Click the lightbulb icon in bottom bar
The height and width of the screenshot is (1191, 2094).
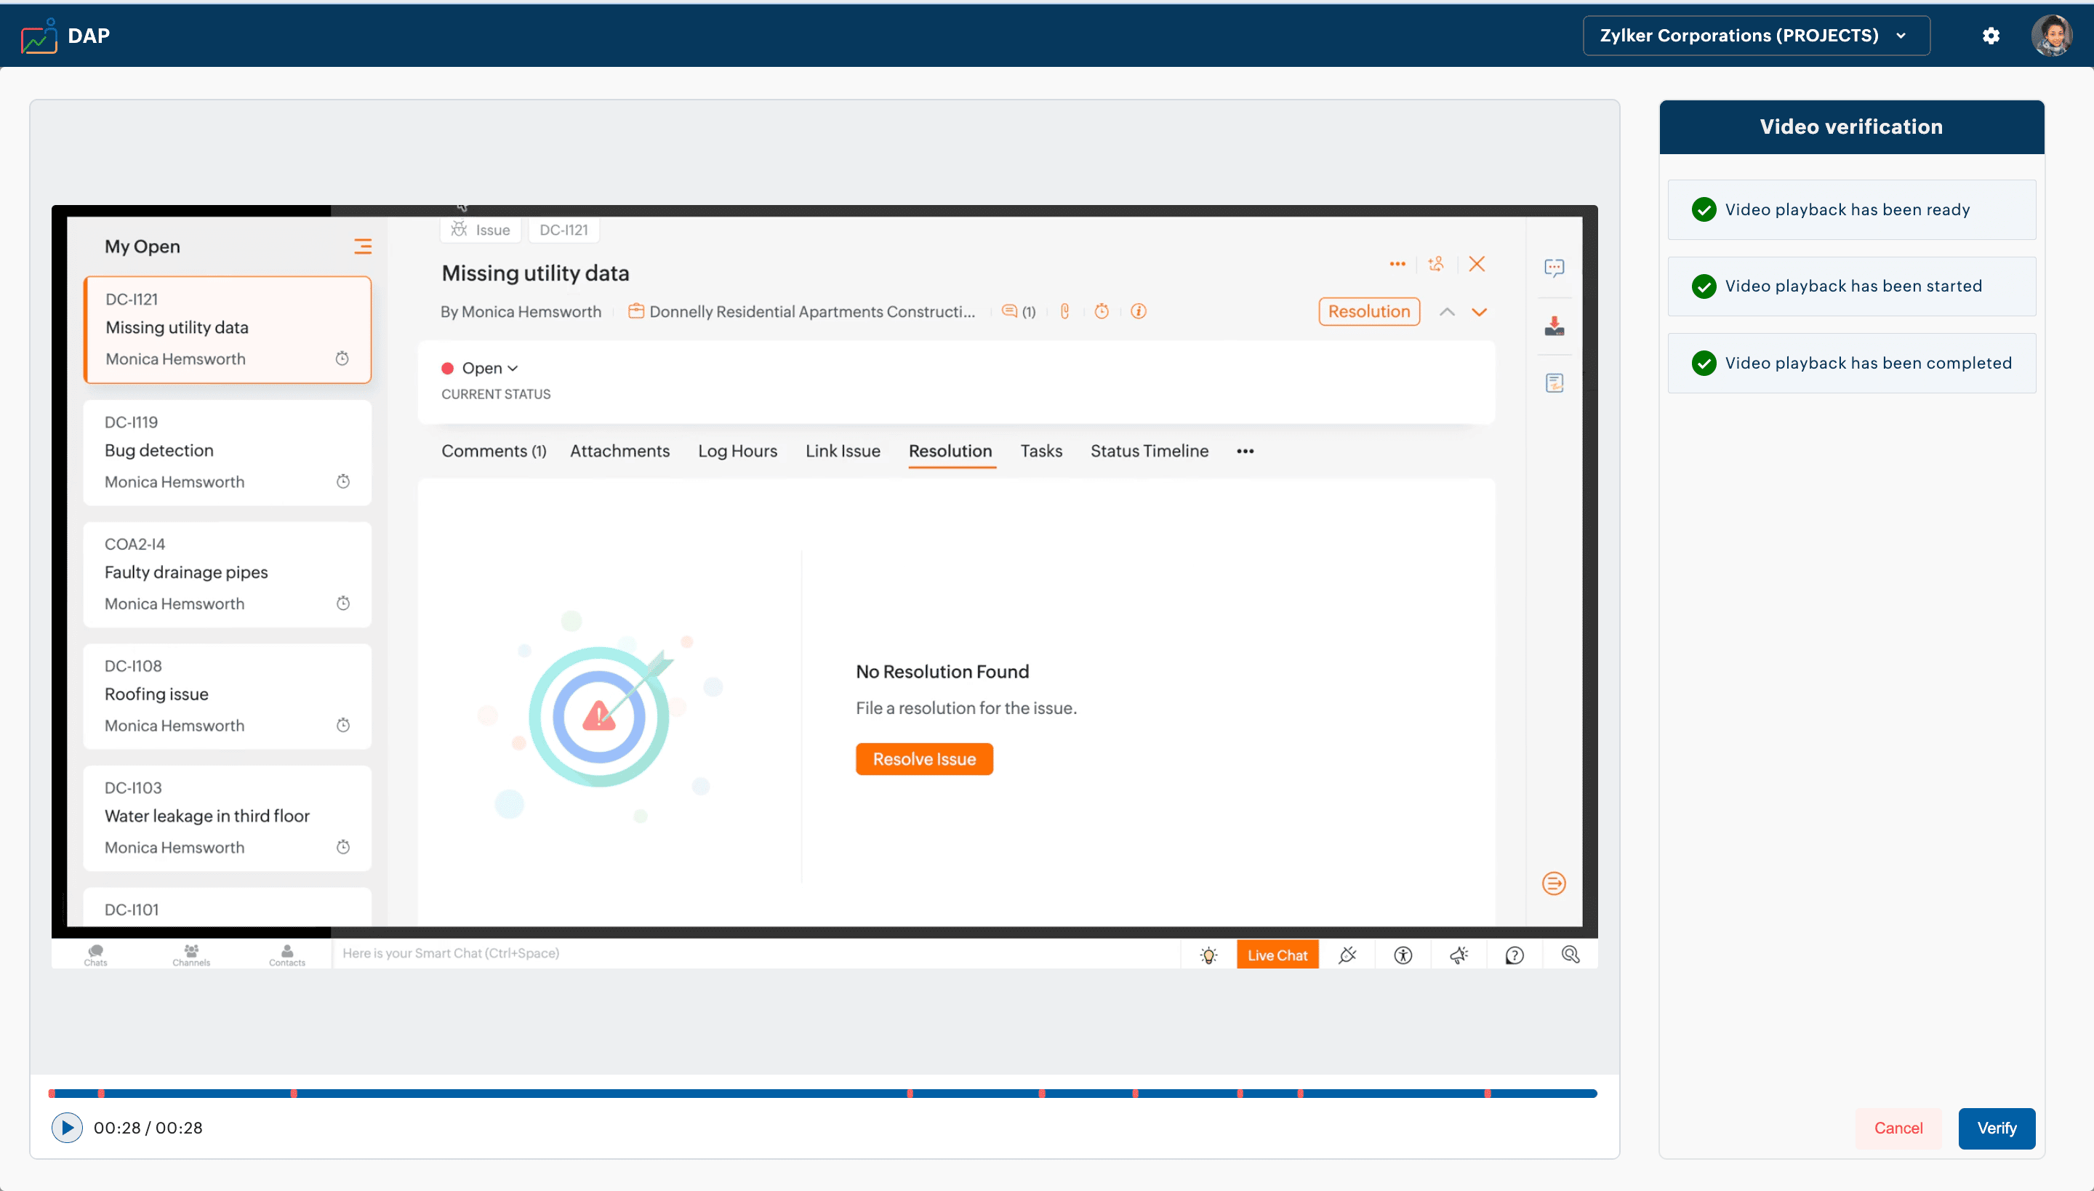[1209, 955]
